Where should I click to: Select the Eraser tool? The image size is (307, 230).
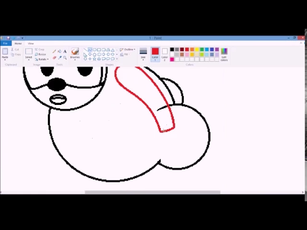[54, 57]
